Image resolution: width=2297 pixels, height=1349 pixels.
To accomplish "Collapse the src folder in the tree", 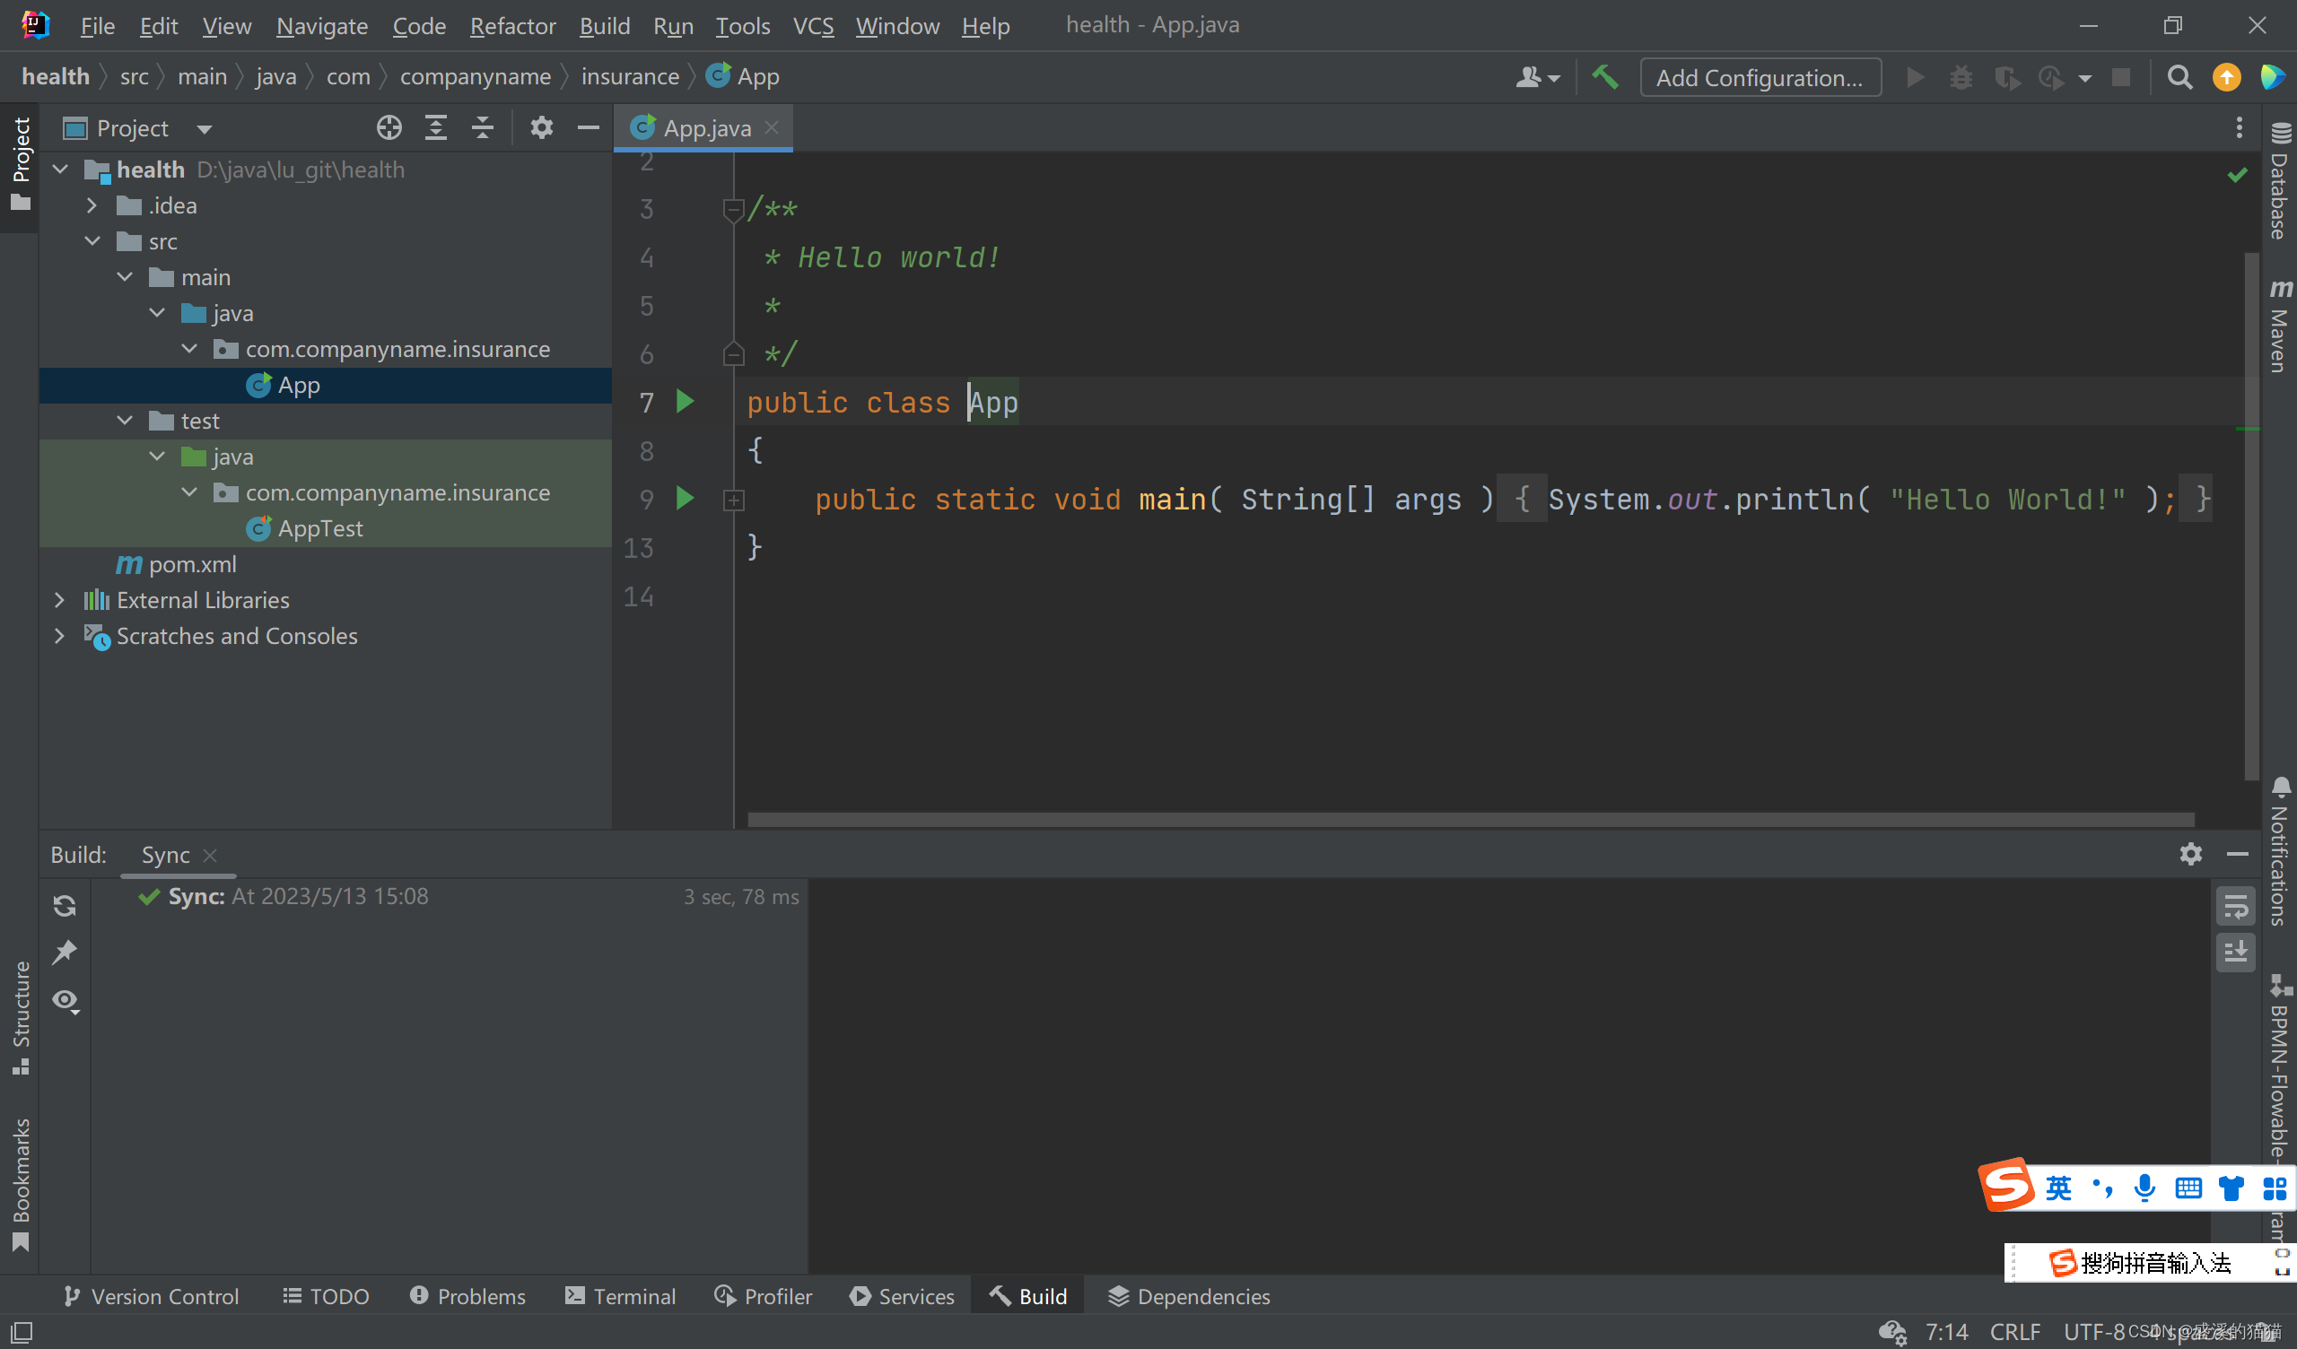I will [x=92, y=241].
